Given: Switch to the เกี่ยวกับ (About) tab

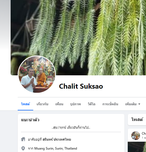Looking at the screenshot, I should 42,104.
